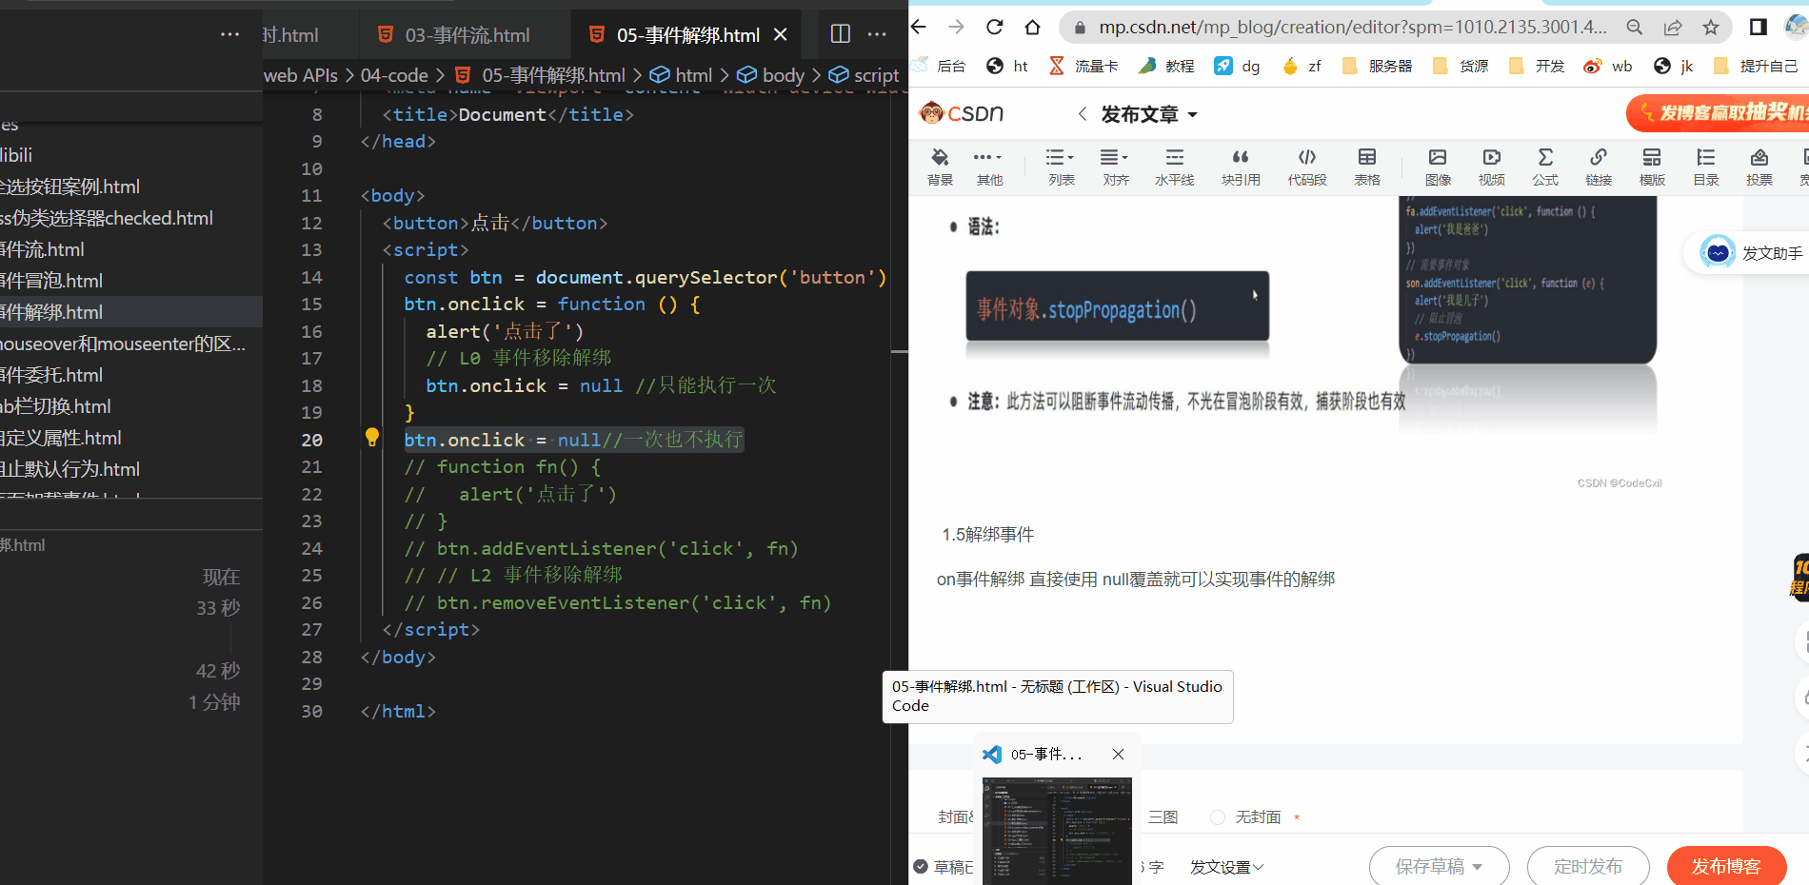Go back with arrow left of 发布文章
The image size is (1809, 885).
coord(1083,114)
